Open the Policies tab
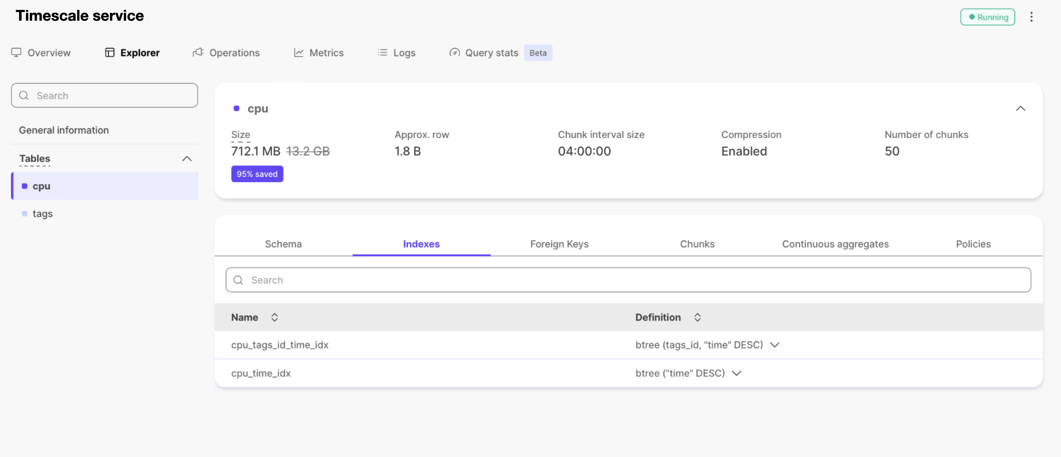This screenshot has height=457, width=1061. (x=973, y=244)
